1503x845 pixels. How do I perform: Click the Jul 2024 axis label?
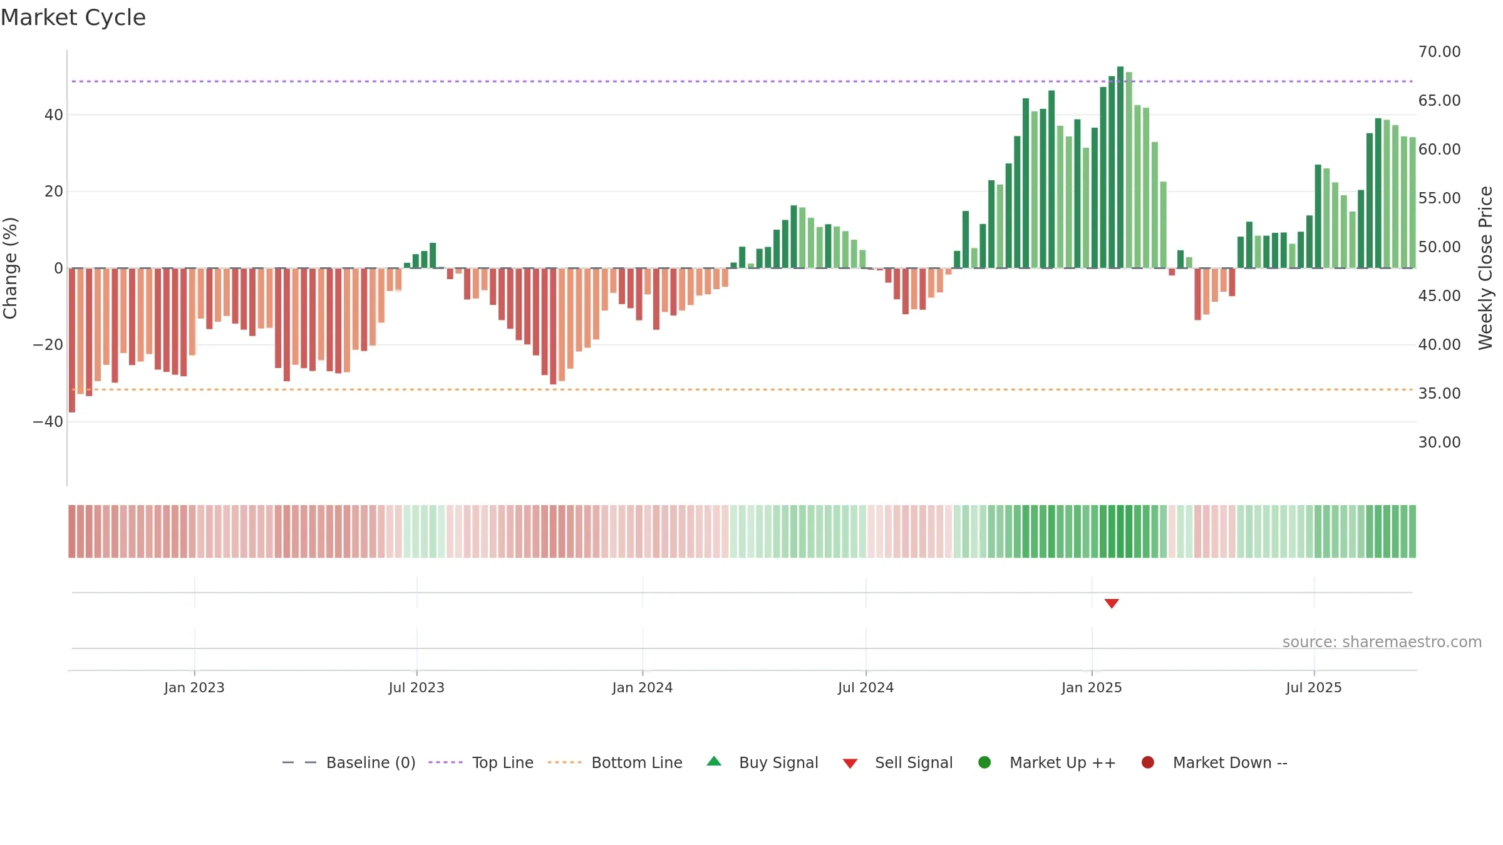click(866, 687)
